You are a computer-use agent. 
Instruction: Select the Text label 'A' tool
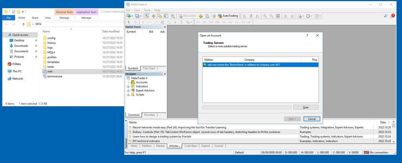pyautogui.click(x=175, y=22)
